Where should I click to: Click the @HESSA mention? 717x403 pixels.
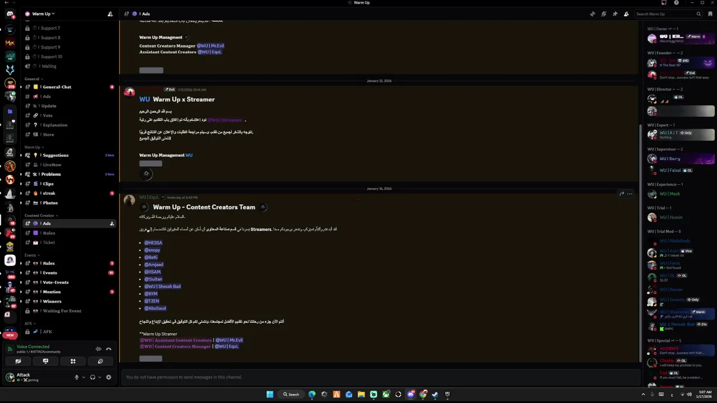pyautogui.click(x=153, y=243)
